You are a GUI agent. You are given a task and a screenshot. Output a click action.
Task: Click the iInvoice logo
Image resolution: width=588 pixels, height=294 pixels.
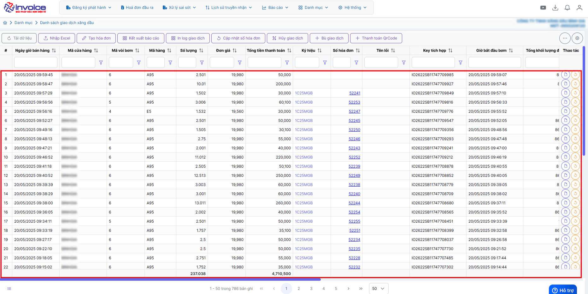pyautogui.click(x=25, y=8)
